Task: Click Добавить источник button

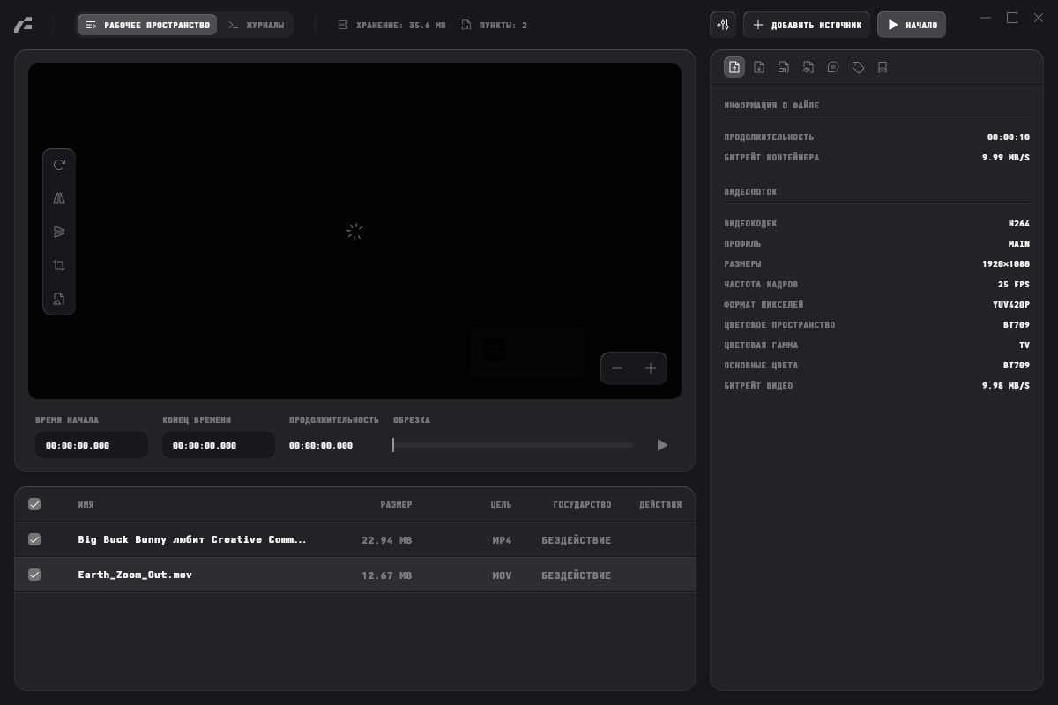Action: tap(807, 25)
